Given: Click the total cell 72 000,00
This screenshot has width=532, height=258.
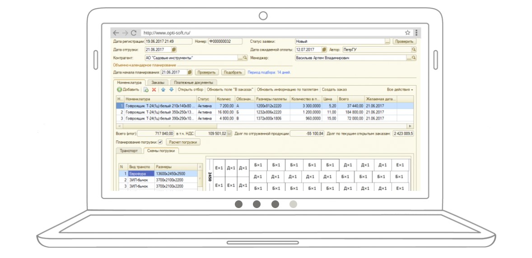Looking at the screenshot, I should (x=351, y=118).
